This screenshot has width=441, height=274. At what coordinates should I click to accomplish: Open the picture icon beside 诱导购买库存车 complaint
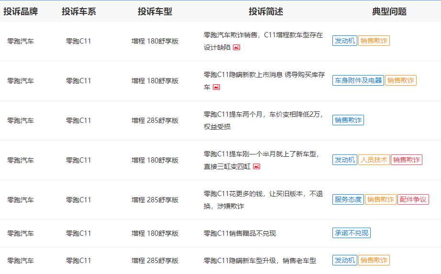coord(216,87)
